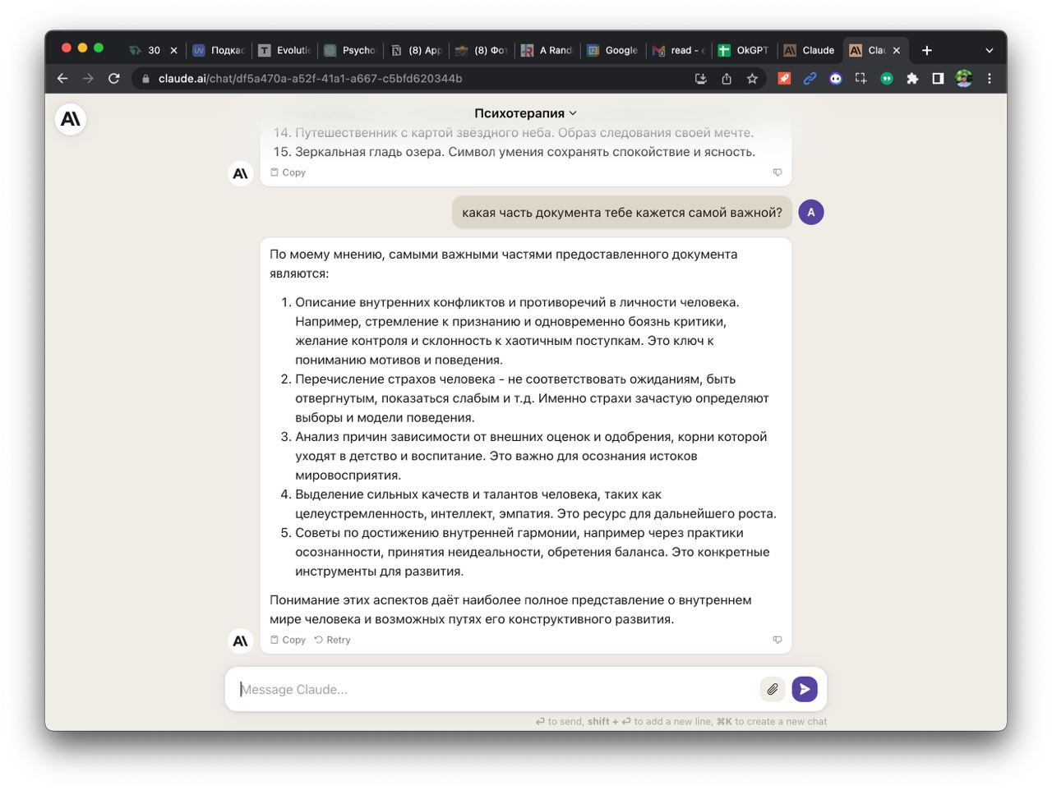The image size is (1052, 790).
Task: Switch to the (8) Фот tab
Action: click(x=482, y=50)
